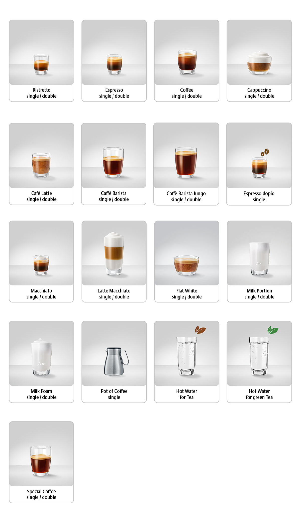
Task: Choose the Hot Water for green Tea label
Action: tap(259, 394)
